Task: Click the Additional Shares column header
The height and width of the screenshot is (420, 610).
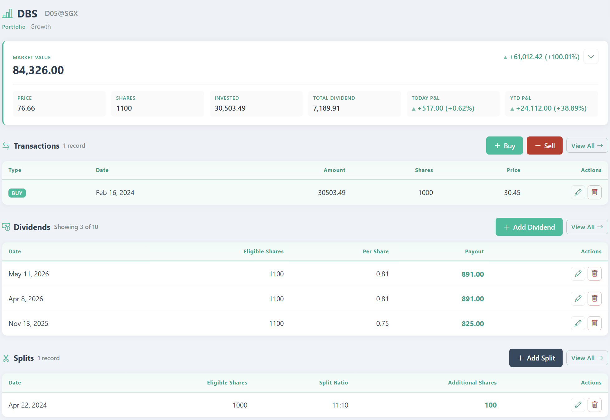Action: click(x=472, y=383)
